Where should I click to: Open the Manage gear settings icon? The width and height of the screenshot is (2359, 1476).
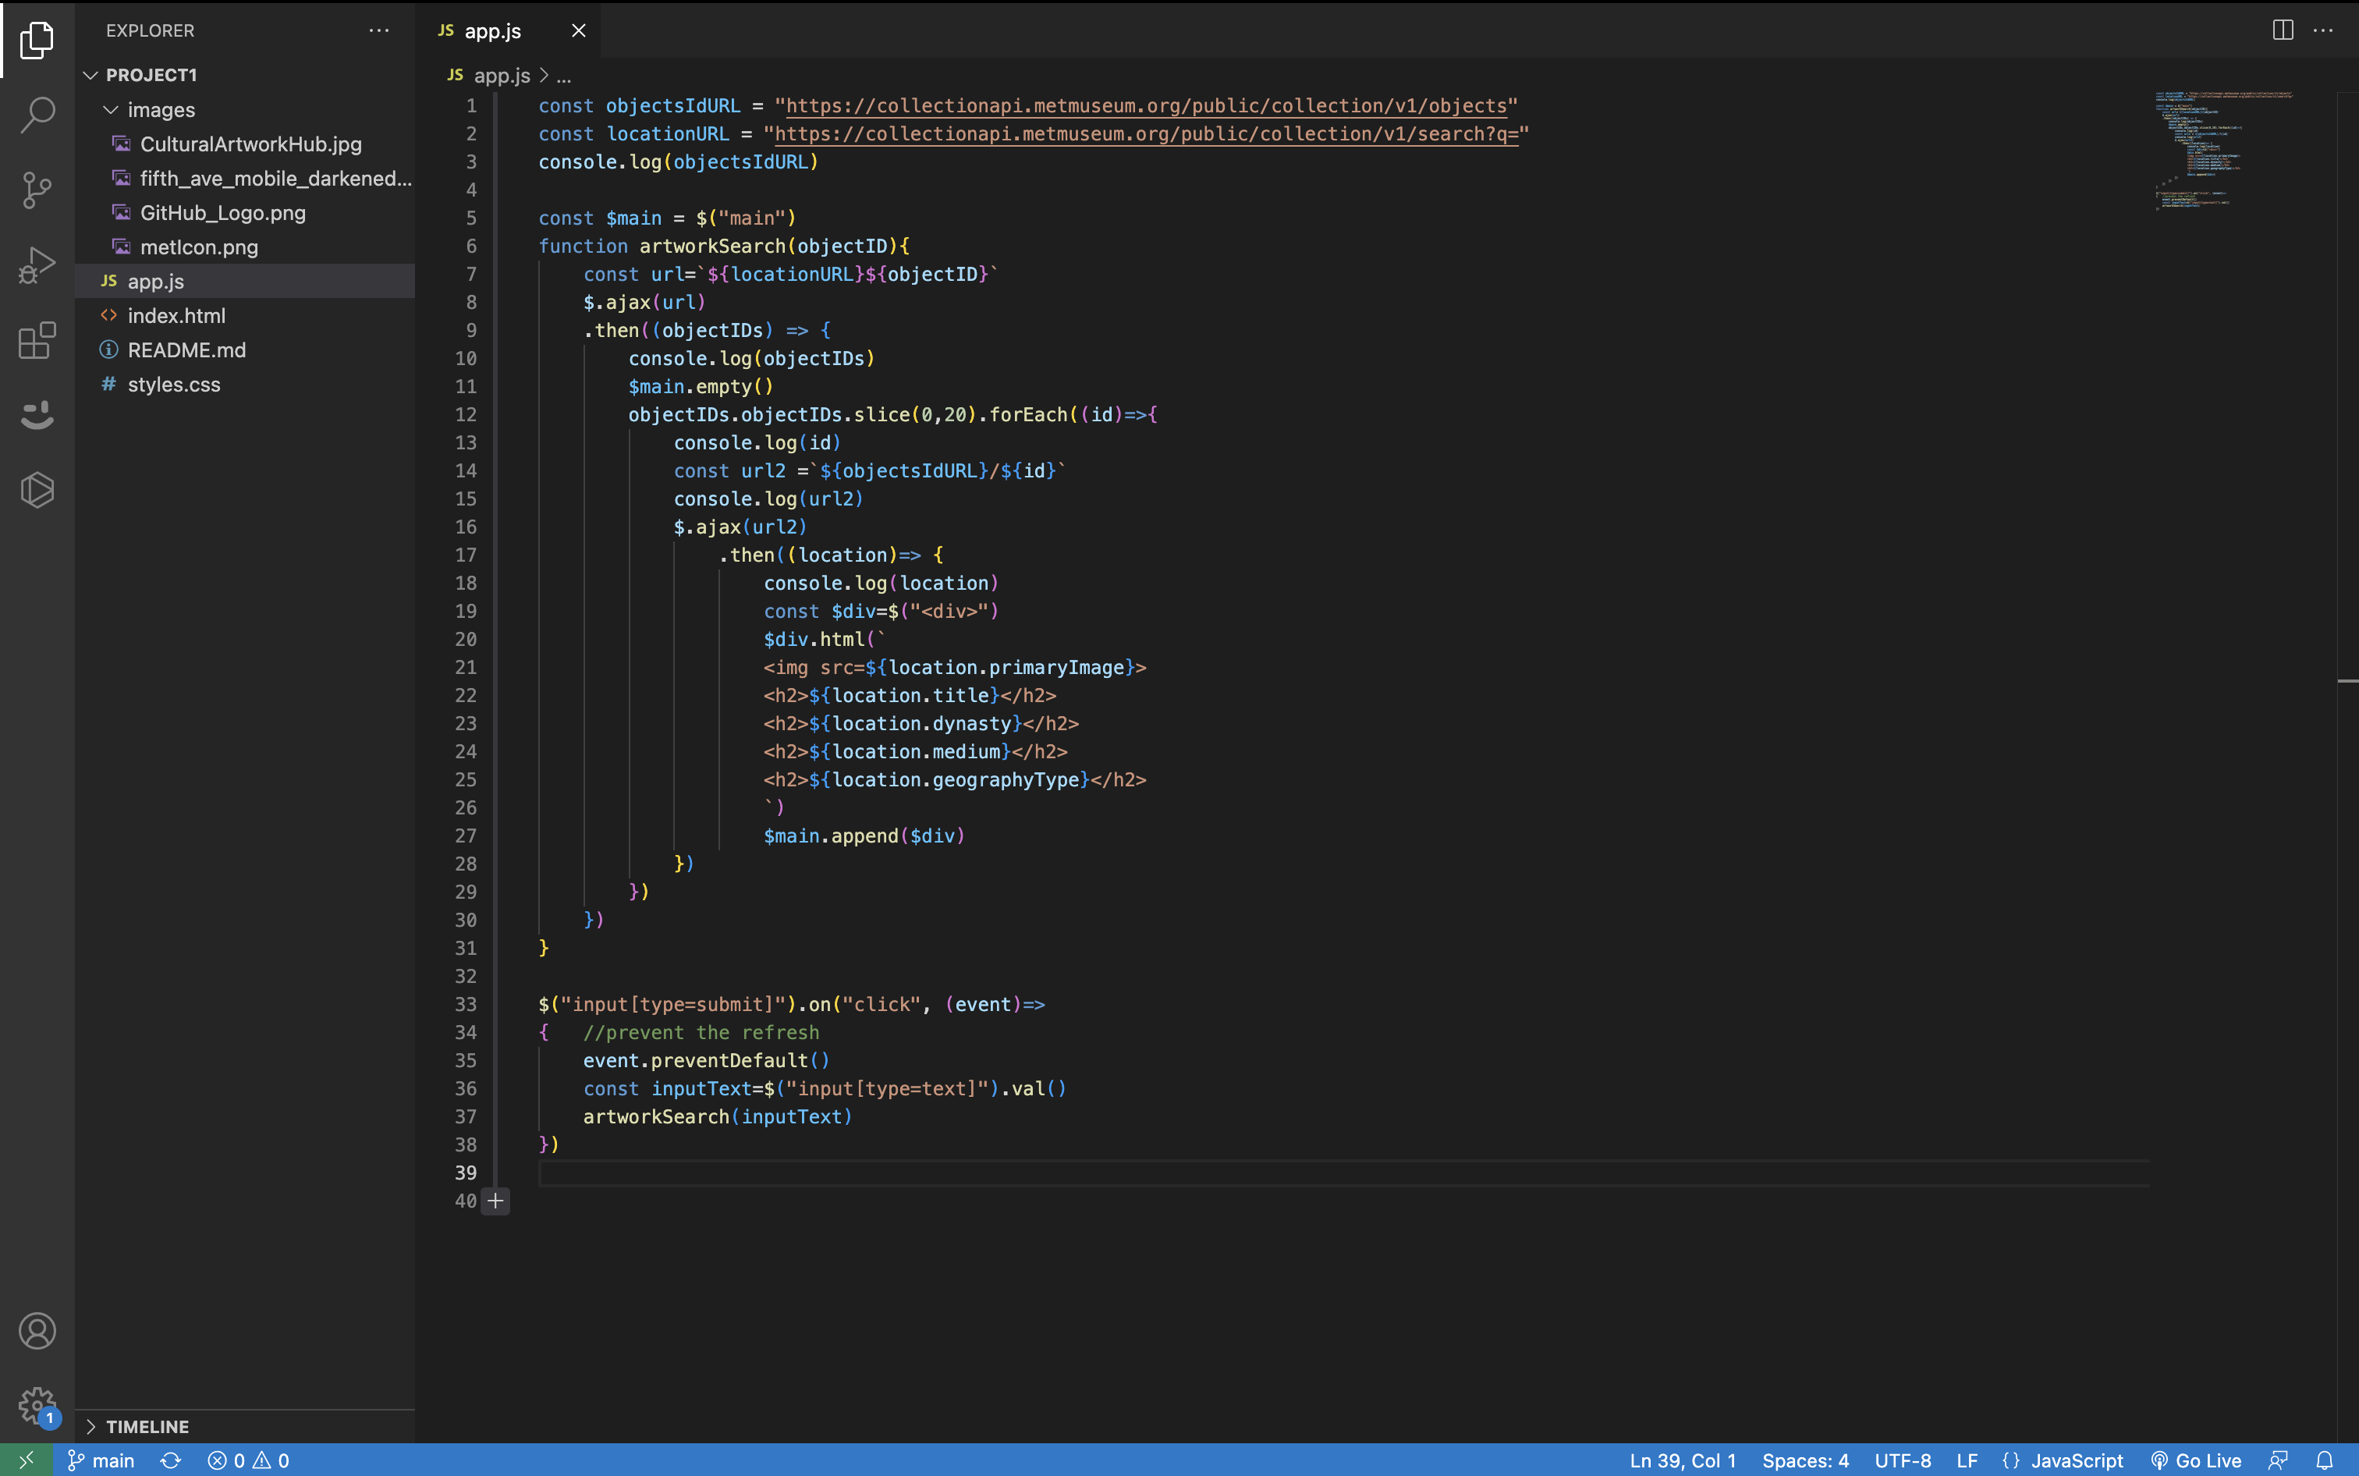[x=37, y=1406]
